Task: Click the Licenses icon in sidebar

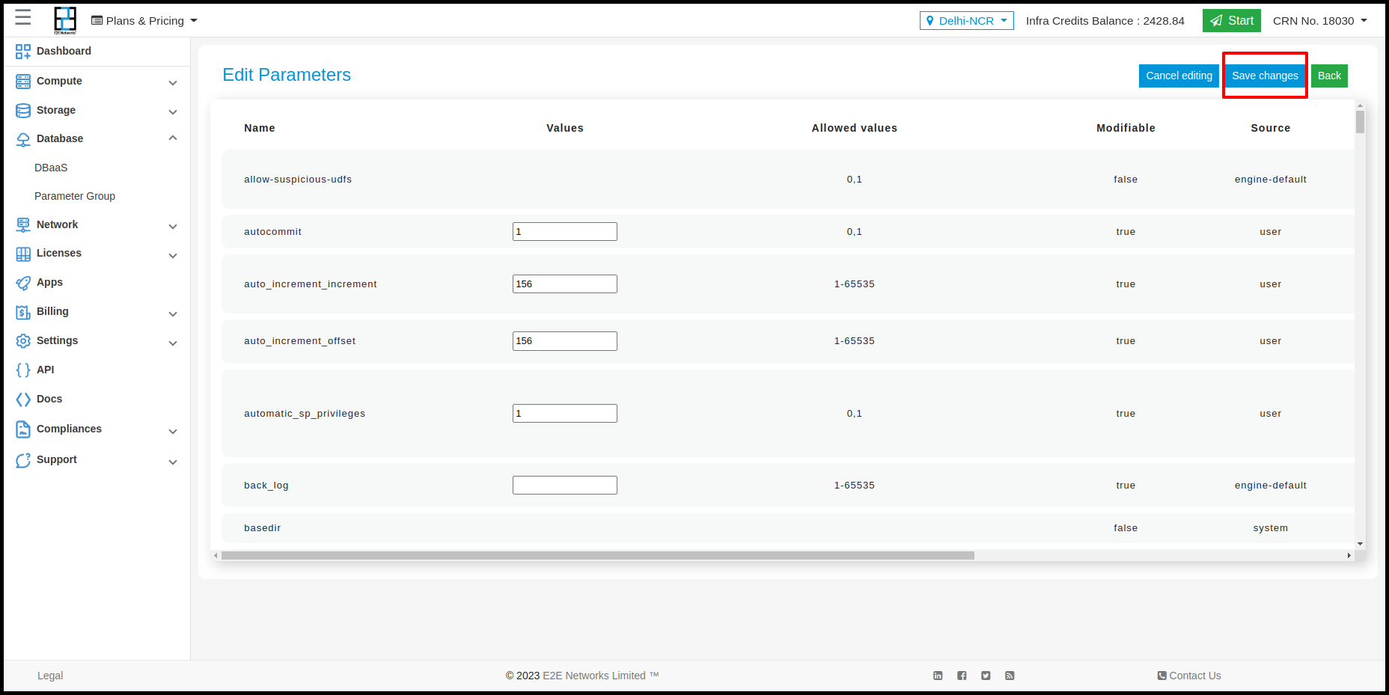Action: click(x=23, y=254)
